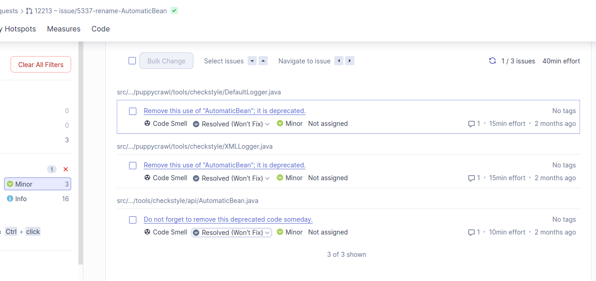Open XMLLogger.java 'Remove this use of AutomaticBean' issue link
596x281 pixels.
[x=225, y=165]
